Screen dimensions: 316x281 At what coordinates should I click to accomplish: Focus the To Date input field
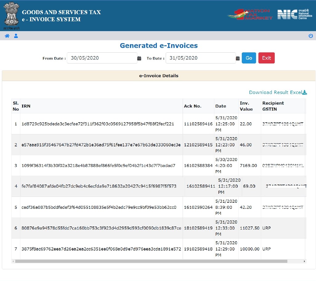201,58
